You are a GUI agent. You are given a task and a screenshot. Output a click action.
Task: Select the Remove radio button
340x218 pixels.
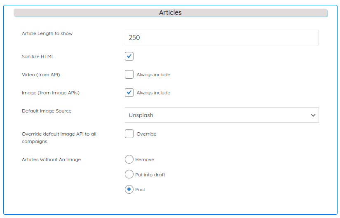[129, 159]
